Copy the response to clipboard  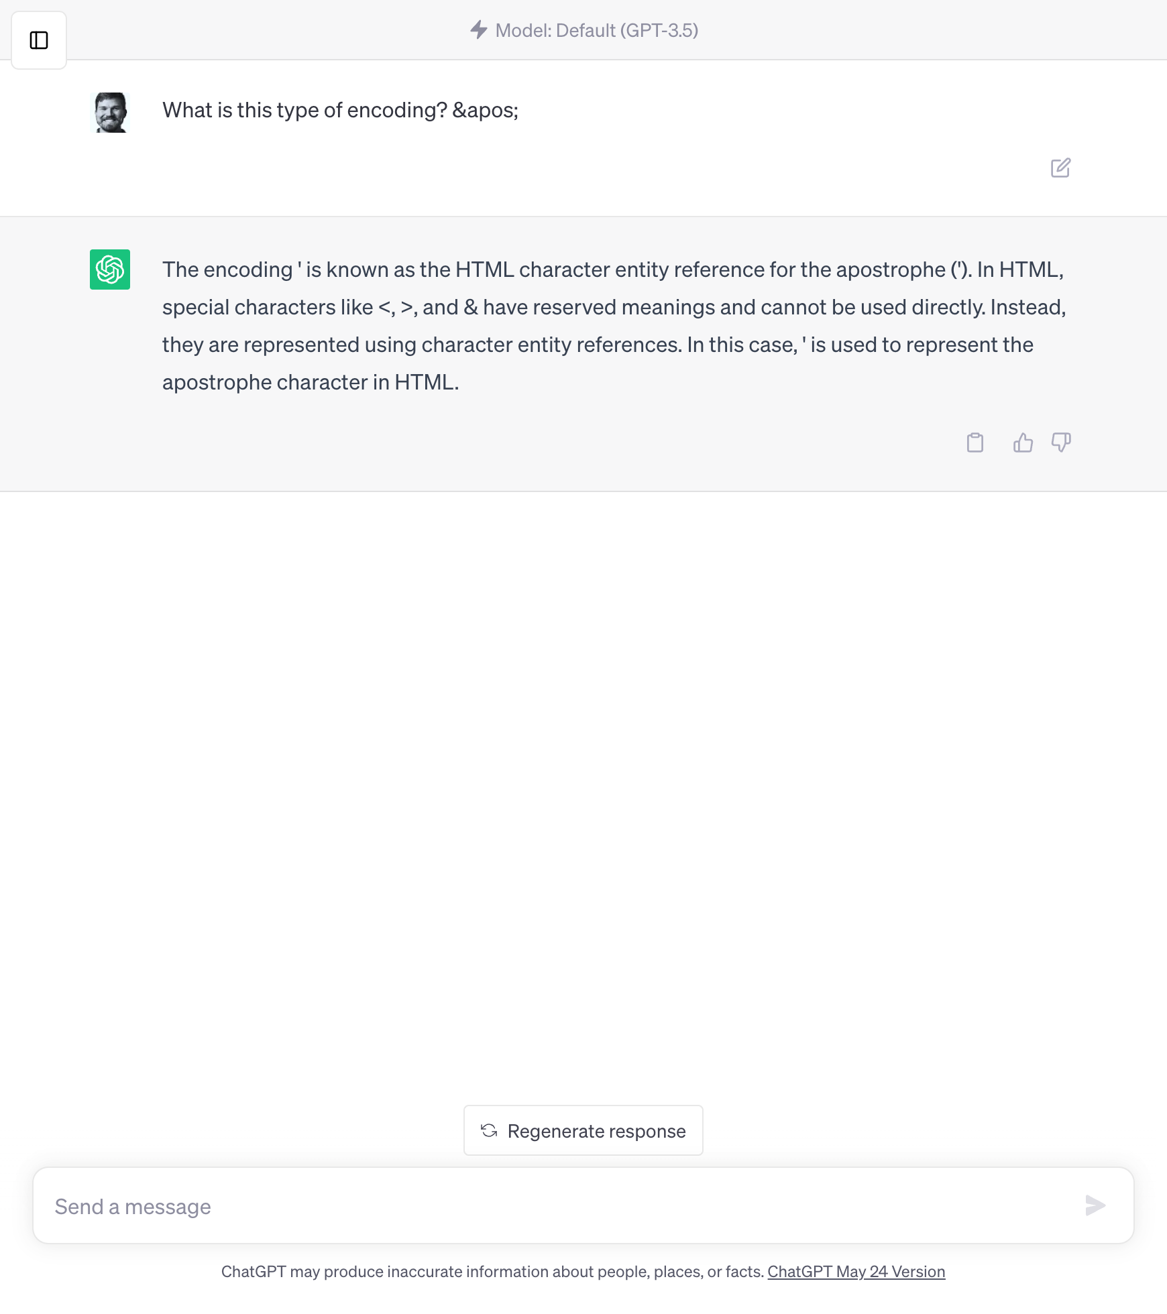975,442
